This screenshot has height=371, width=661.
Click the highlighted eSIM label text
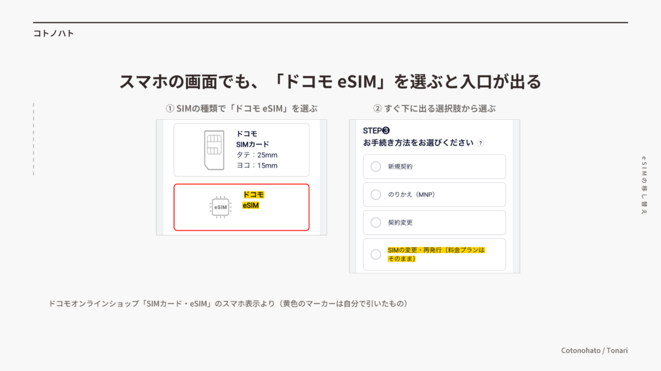pyautogui.click(x=250, y=205)
